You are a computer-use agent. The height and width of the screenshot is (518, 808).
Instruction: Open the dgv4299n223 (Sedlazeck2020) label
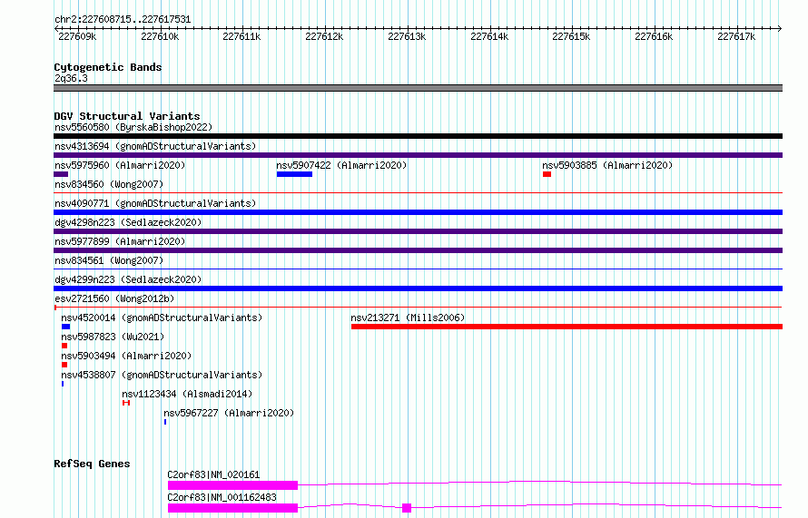click(128, 279)
